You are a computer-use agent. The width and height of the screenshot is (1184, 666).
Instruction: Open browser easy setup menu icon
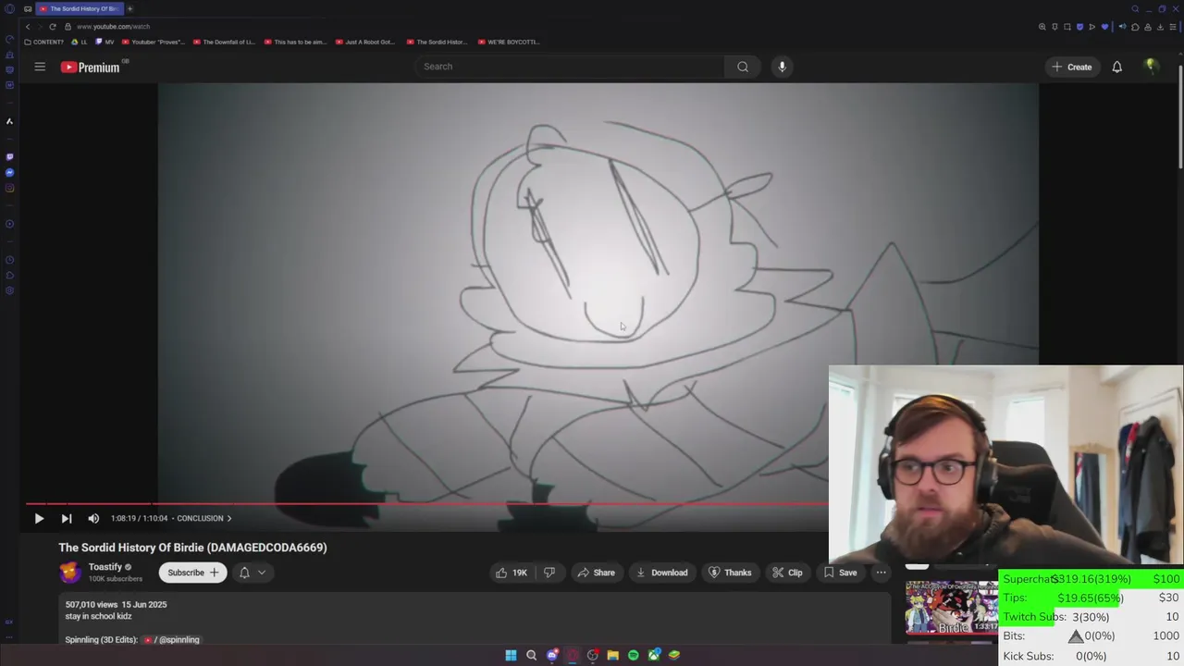tap(1175, 27)
